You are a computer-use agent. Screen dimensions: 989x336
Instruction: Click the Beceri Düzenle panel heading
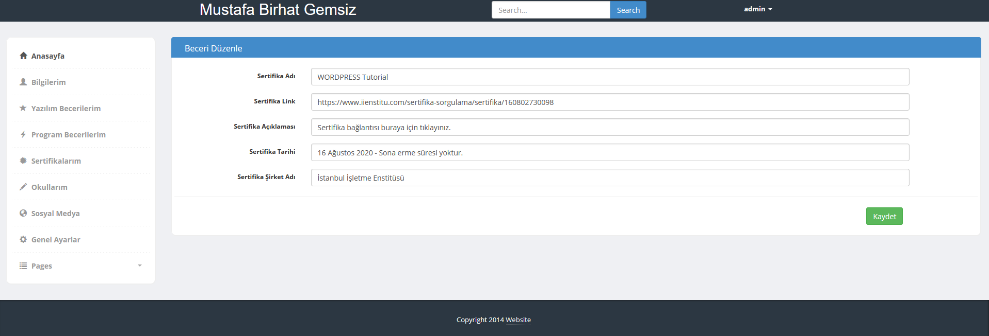[214, 48]
